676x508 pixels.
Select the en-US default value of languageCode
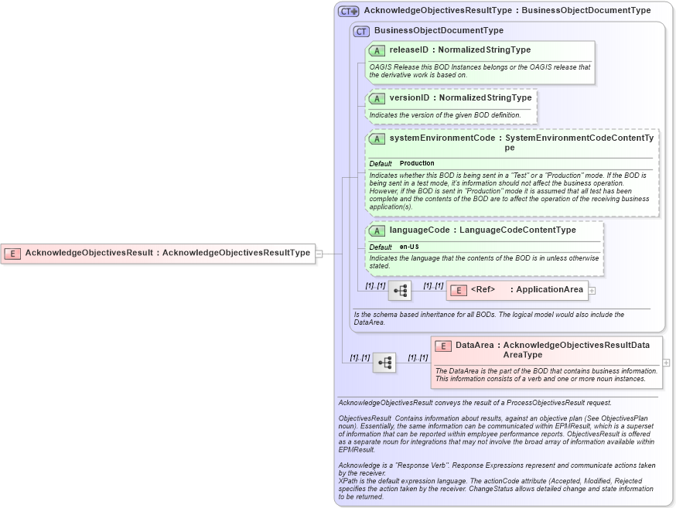click(410, 247)
